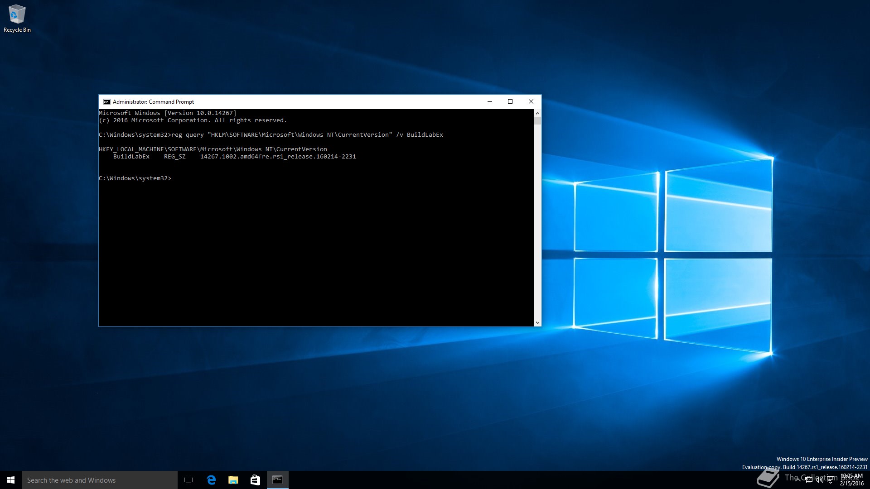
Task: Close the Administrator Command Prompt window
Action: pos(531,102)
